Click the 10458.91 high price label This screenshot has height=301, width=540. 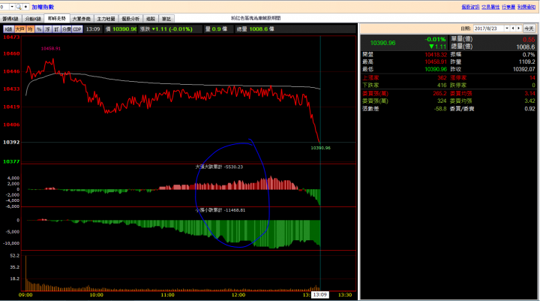[x=51, y=49]
